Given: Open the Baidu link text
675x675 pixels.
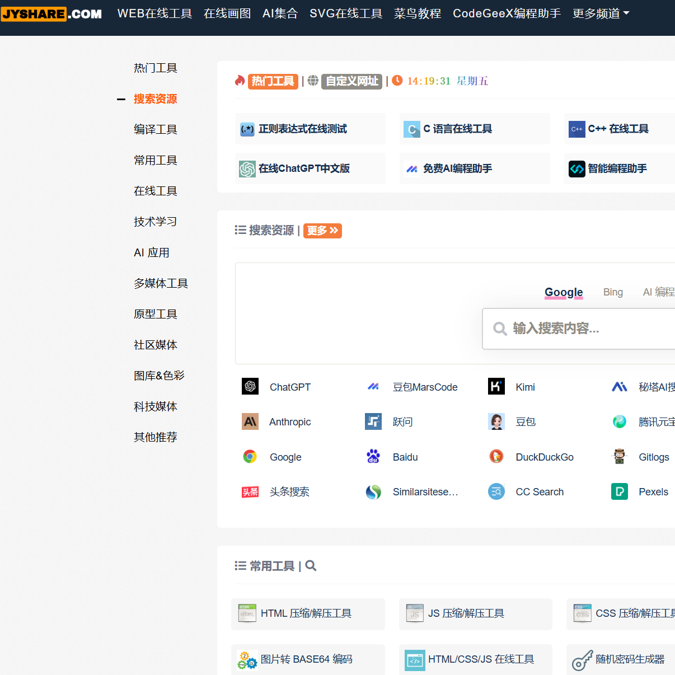Looking at the screenshot, I should coord(405,457).
